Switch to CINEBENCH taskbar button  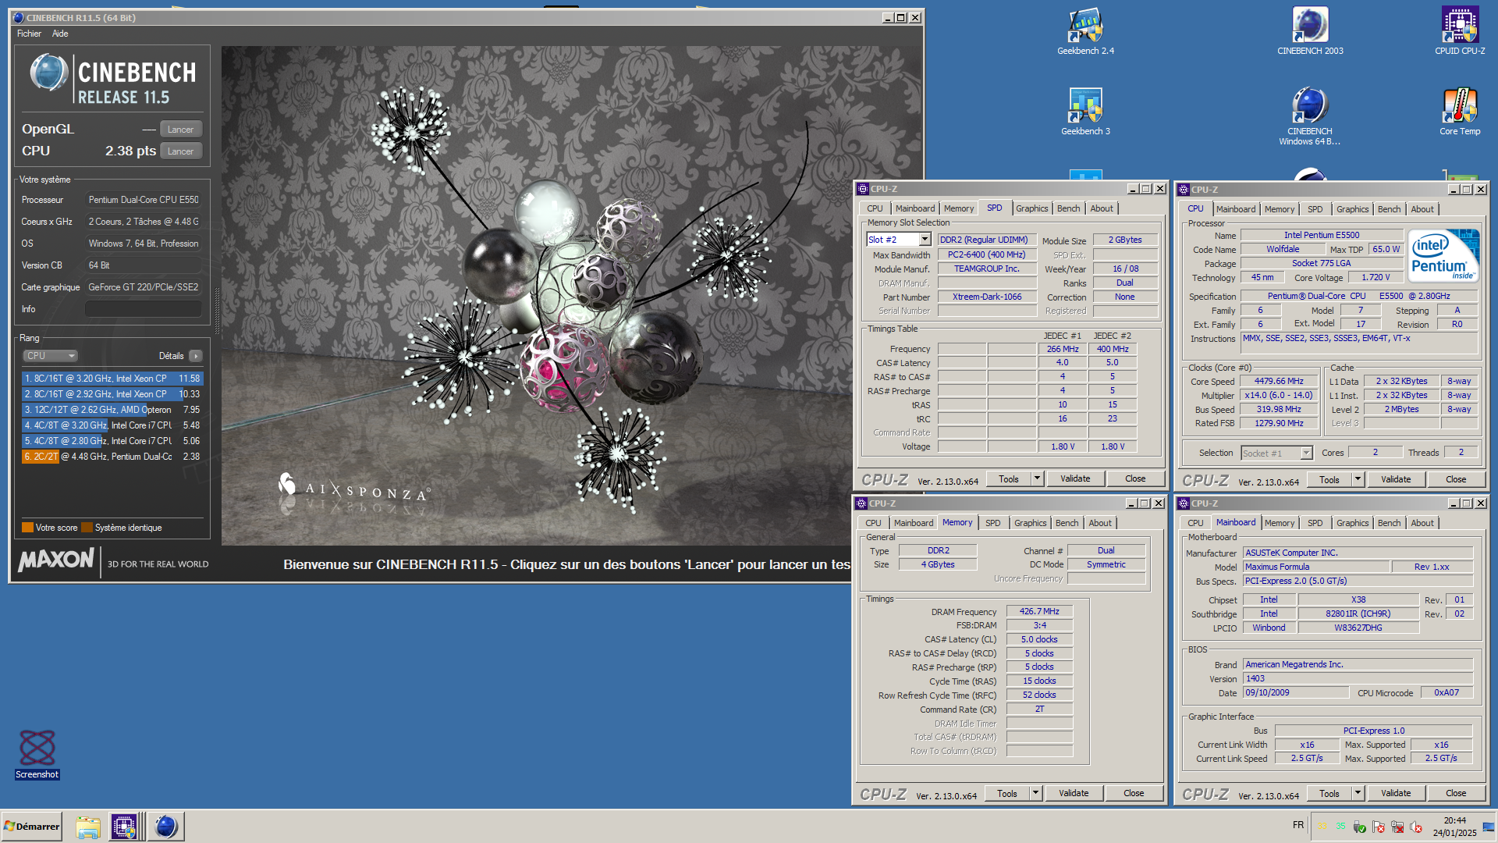(165, 827)
